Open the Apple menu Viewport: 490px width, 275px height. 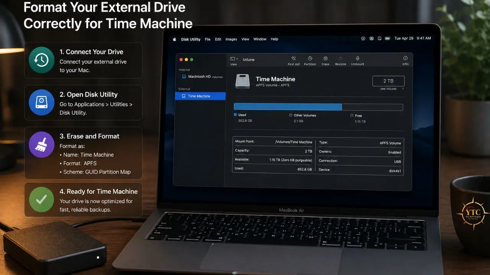175,39
